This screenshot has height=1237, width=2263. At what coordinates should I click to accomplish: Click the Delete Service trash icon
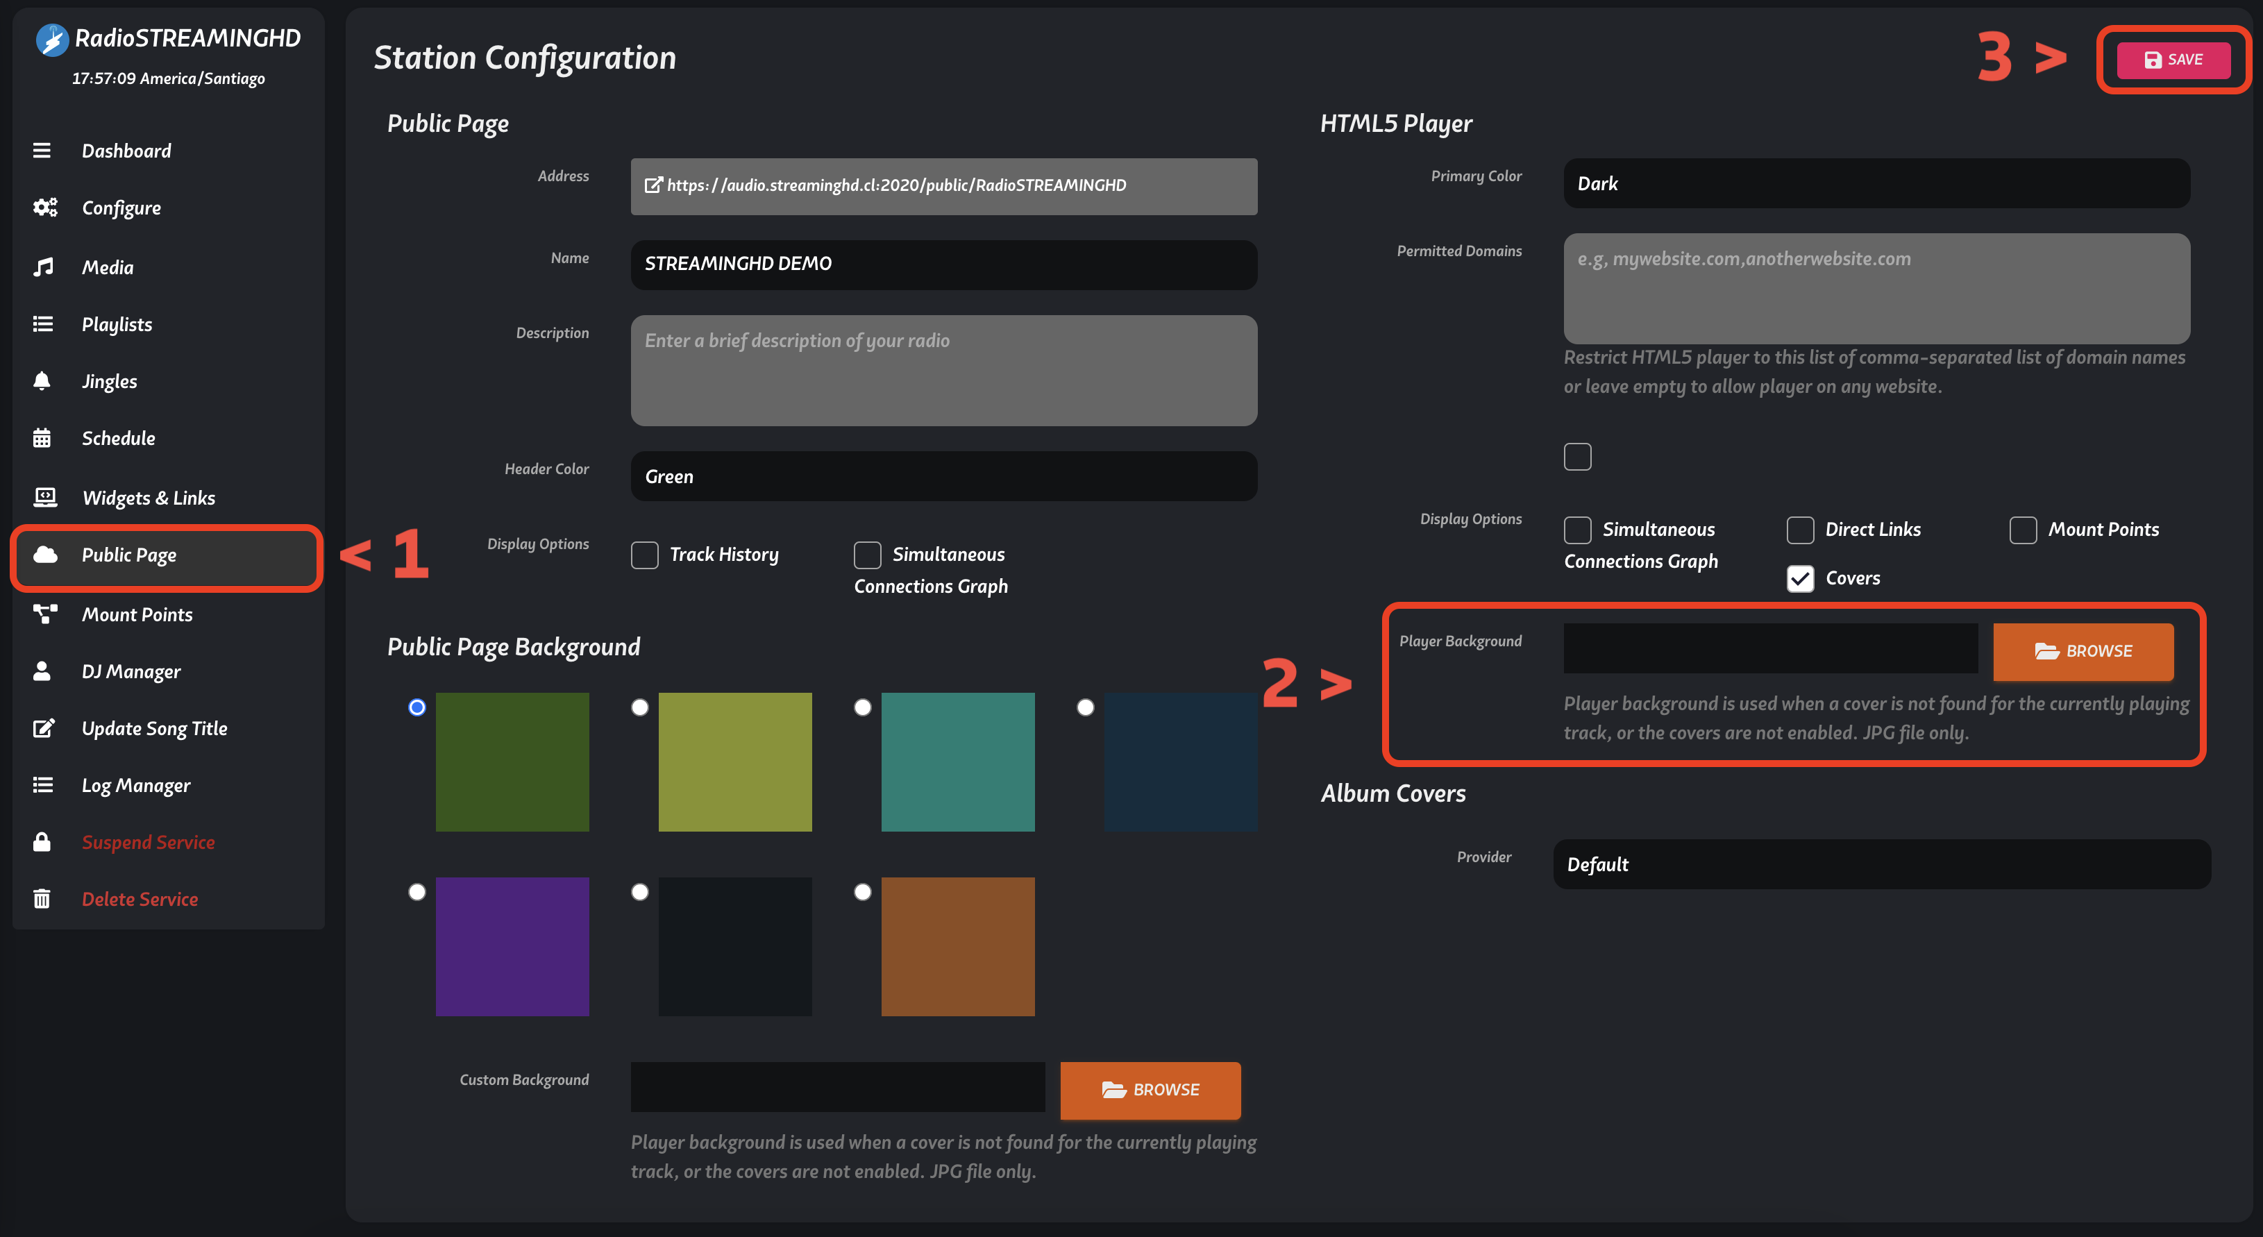click(41, 899)
